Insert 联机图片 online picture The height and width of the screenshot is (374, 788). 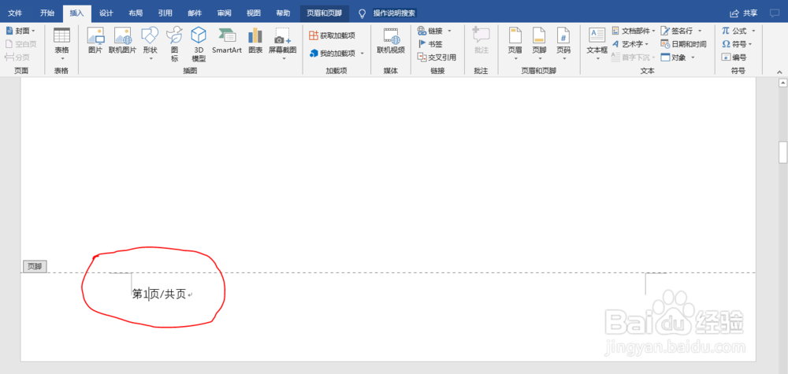click(x=123, y=35)
